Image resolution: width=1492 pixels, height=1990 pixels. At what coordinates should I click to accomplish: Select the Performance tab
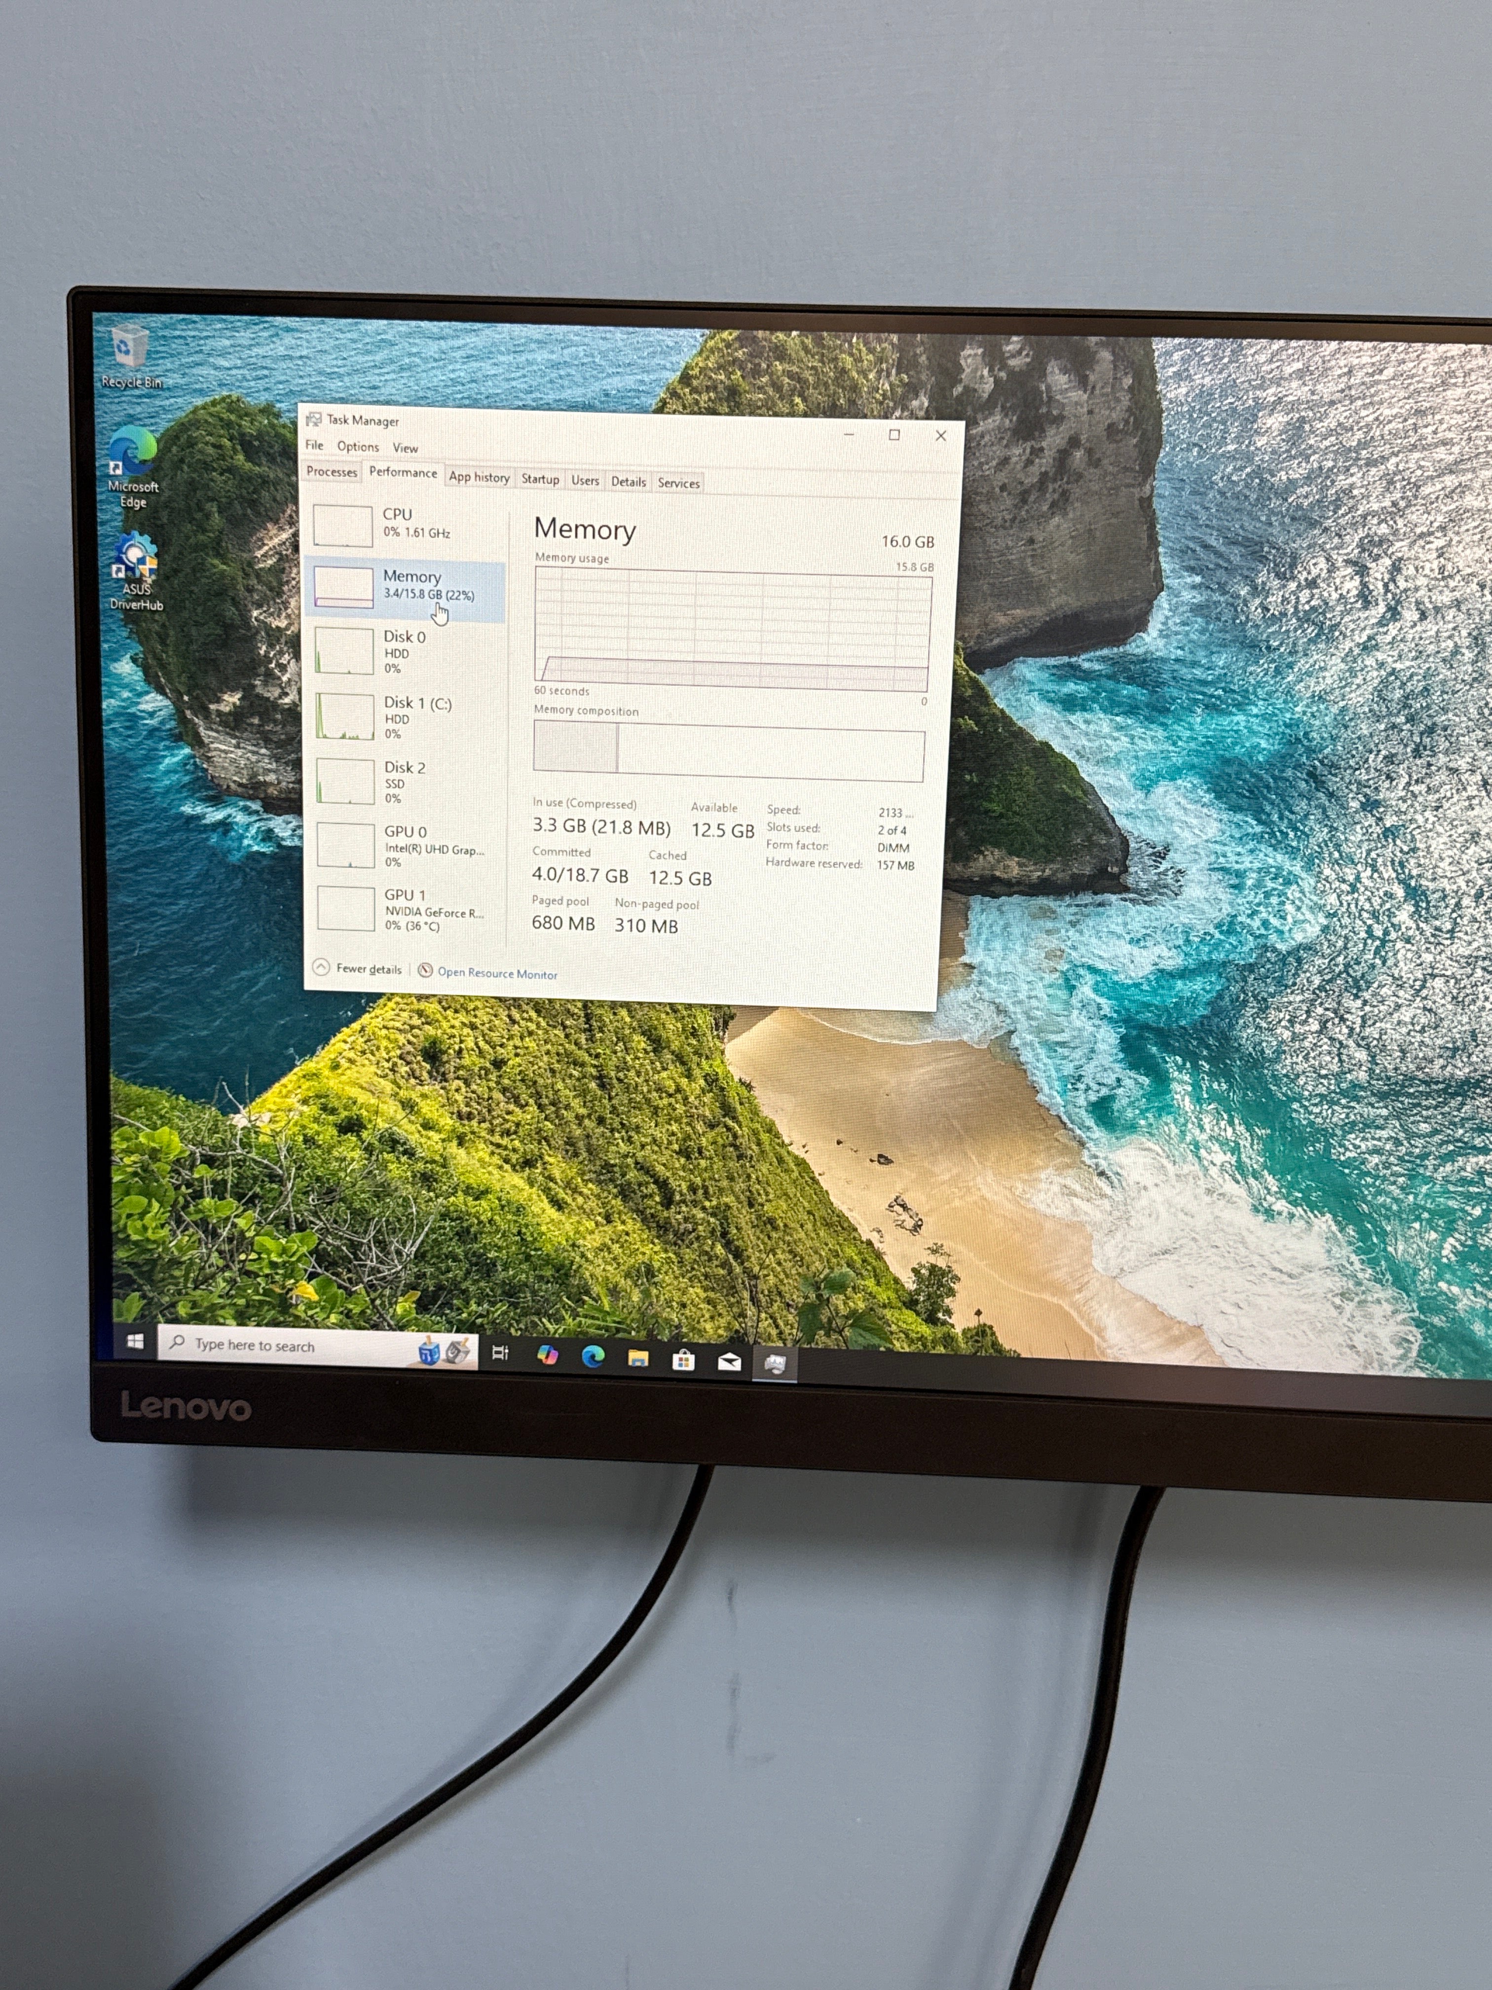click(403, 472)
